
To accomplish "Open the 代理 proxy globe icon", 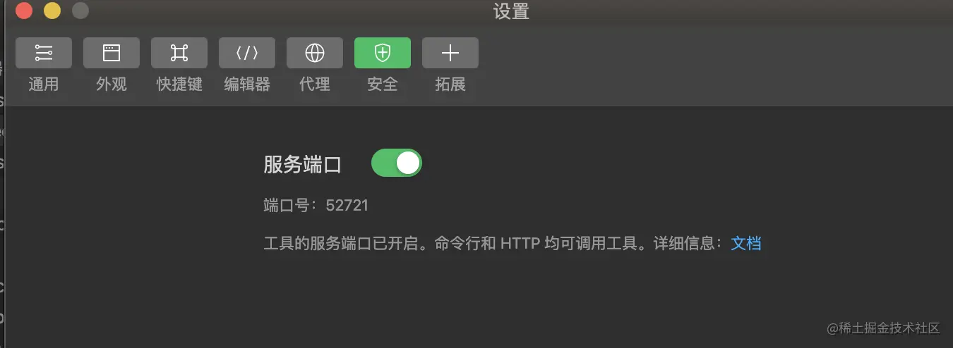I will (315, 53).
